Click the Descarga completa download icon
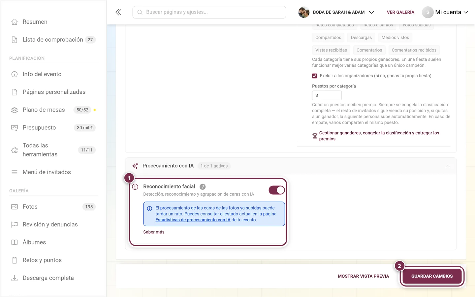The width and height of the screenshot is (475, 297). point(15,278)
